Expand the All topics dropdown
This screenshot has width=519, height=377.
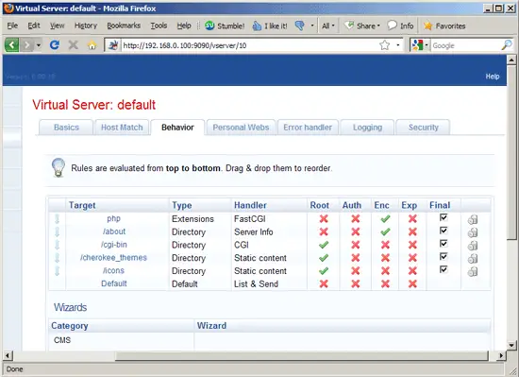[328, 26]
